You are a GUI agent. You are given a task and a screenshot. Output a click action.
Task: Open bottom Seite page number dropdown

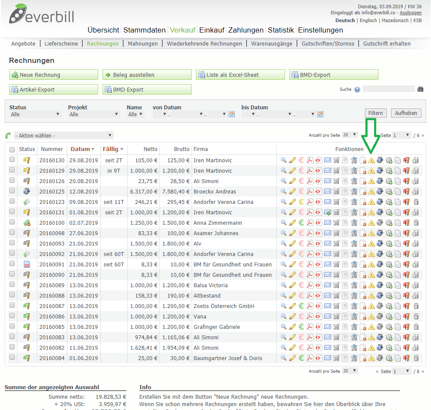pyautogui.click(x=401, y=371)
